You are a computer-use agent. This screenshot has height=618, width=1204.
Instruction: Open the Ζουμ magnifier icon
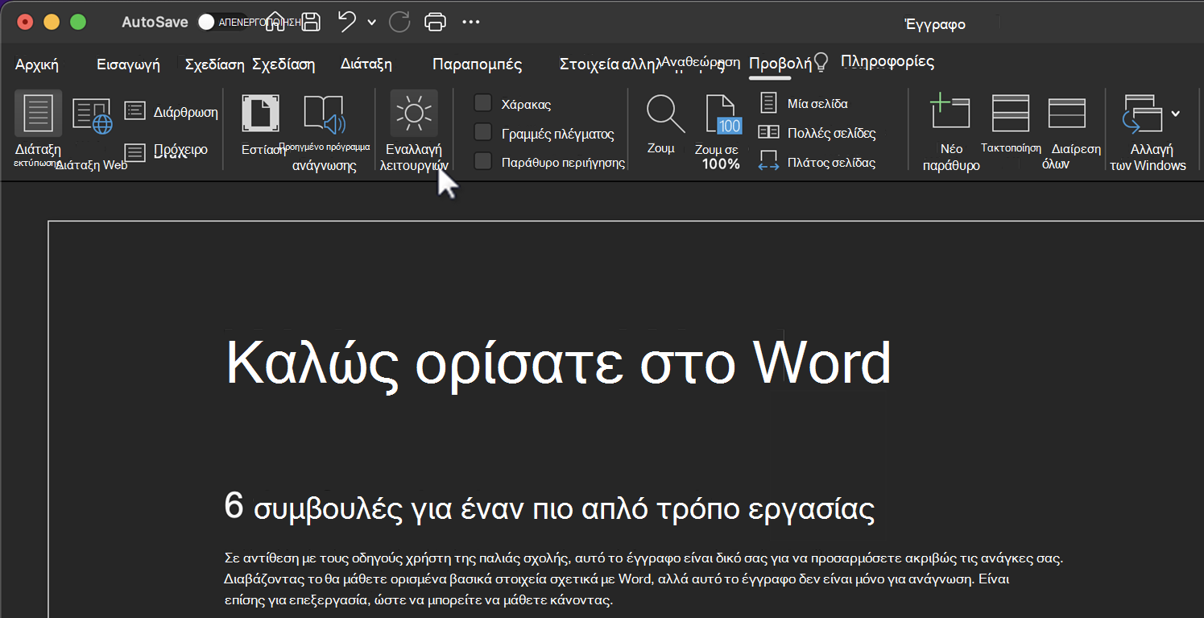(x=665, y=114)
